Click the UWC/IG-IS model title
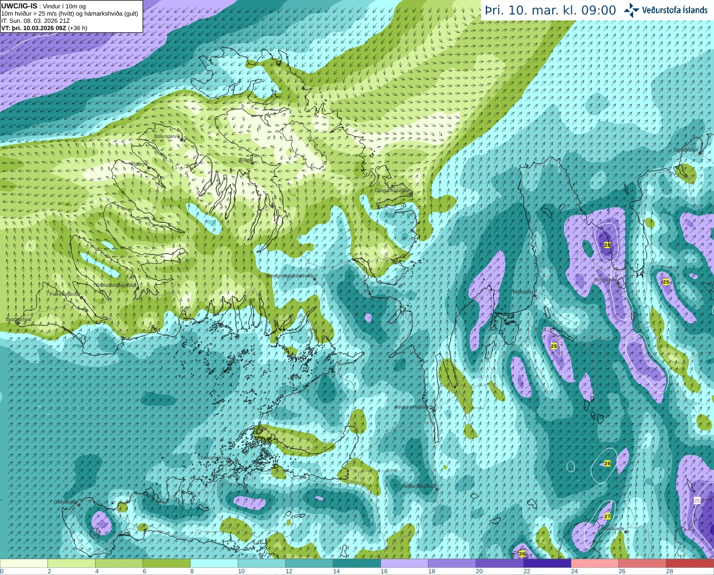Screen dimensions: 714x575 [x=19, y=6]
